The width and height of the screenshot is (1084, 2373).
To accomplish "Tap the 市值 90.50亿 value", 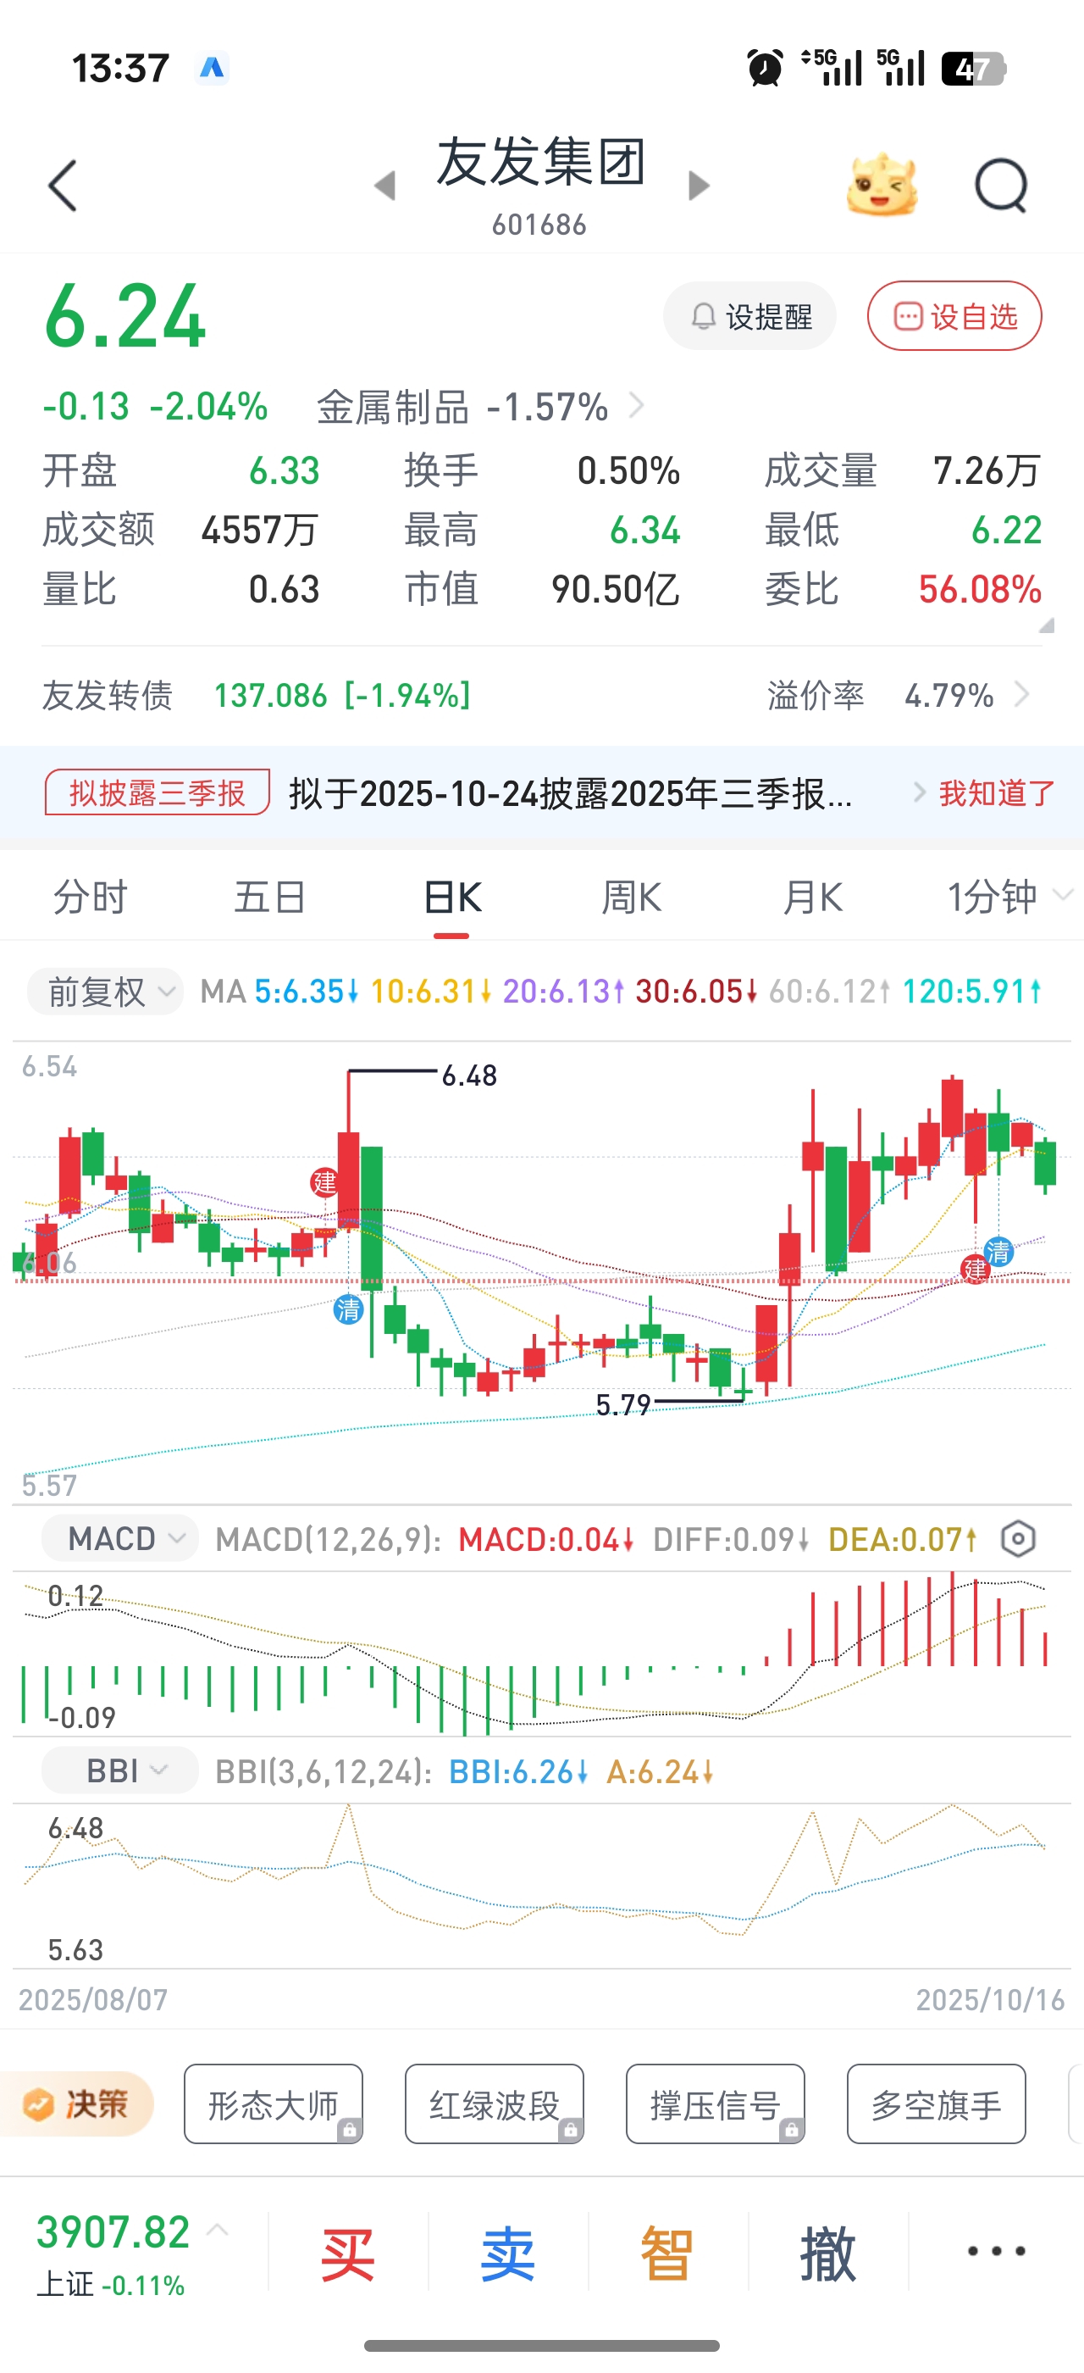I will pos(615,589).
